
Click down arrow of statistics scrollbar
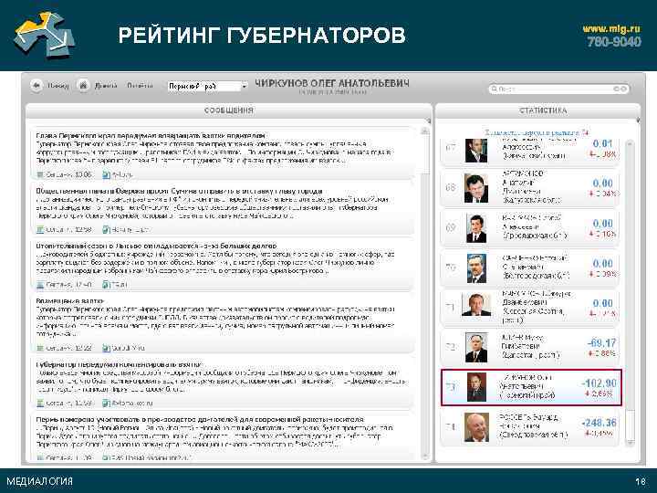coord(630,442)
